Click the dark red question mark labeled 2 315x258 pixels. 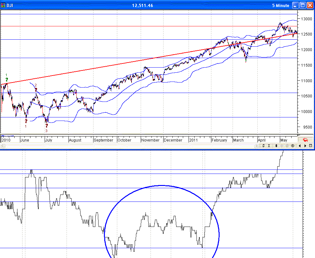click(36, 89)
